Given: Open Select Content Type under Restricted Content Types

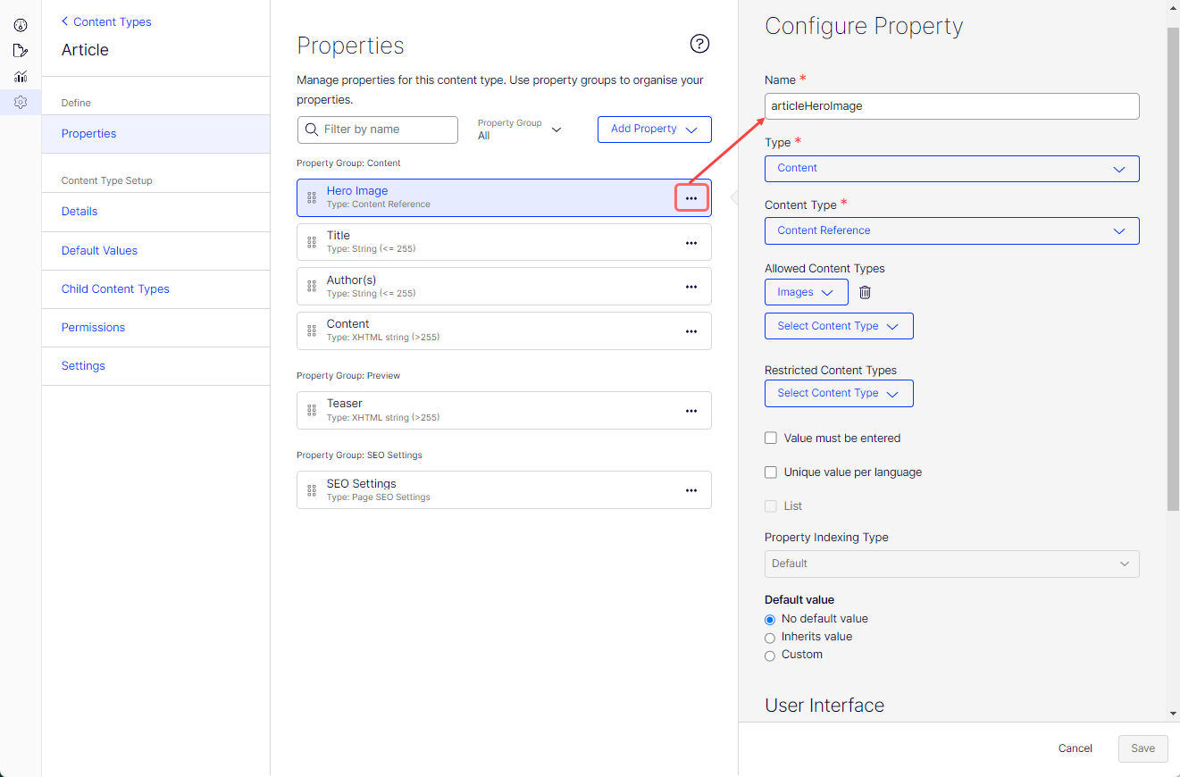Looking at the screenshot, I should click(x=839, y=393).
